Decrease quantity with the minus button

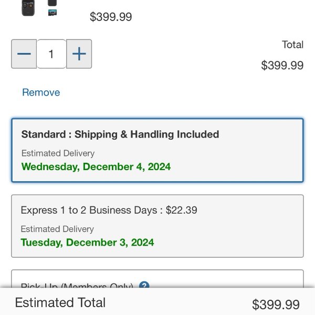pos(24,54)
